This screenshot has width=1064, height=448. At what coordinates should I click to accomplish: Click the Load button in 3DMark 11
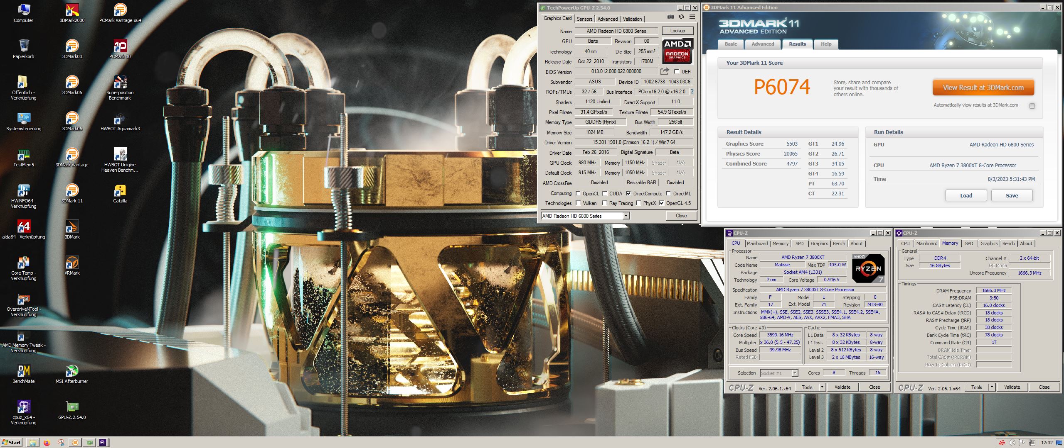966,195
